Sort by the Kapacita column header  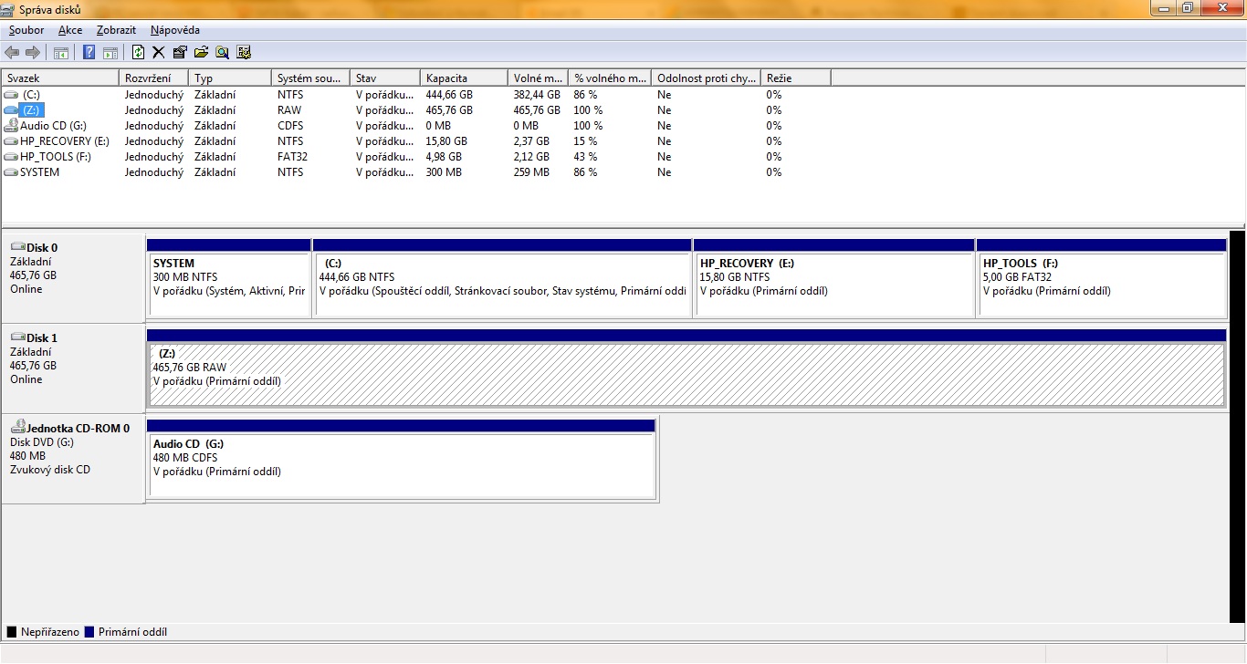pos(465,78)
